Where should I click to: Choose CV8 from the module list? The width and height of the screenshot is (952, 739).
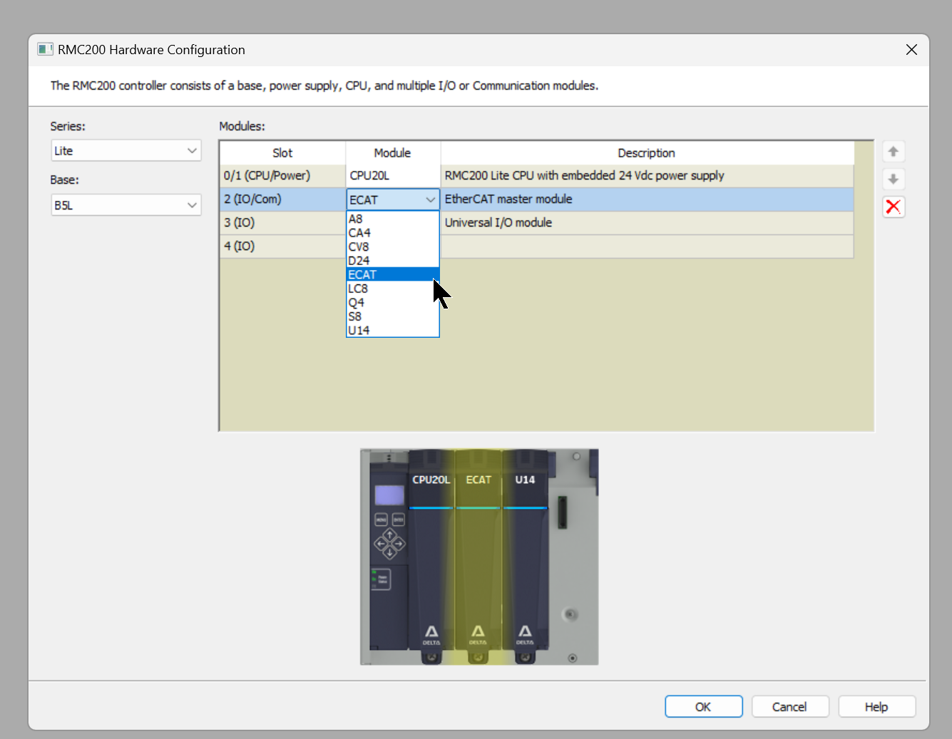click(x=392, y=247)
